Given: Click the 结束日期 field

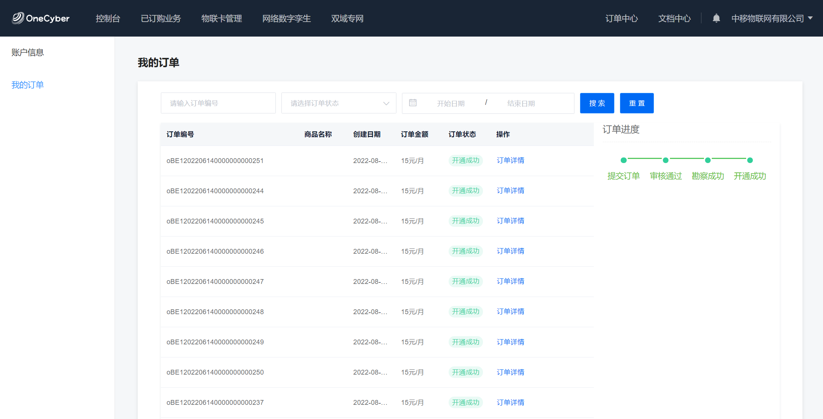Looking at the screenshot, I should 521,103.
